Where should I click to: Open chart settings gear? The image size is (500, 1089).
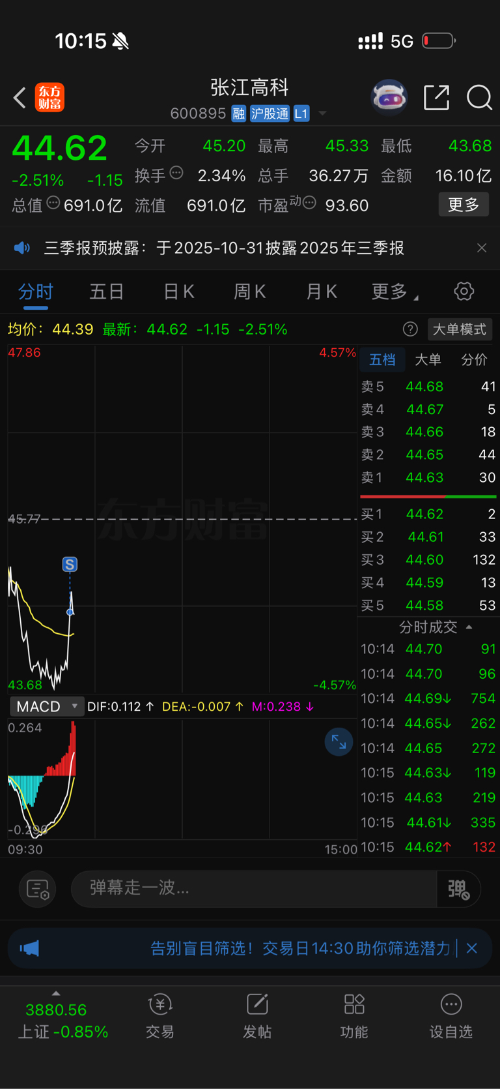pos(464,291)
